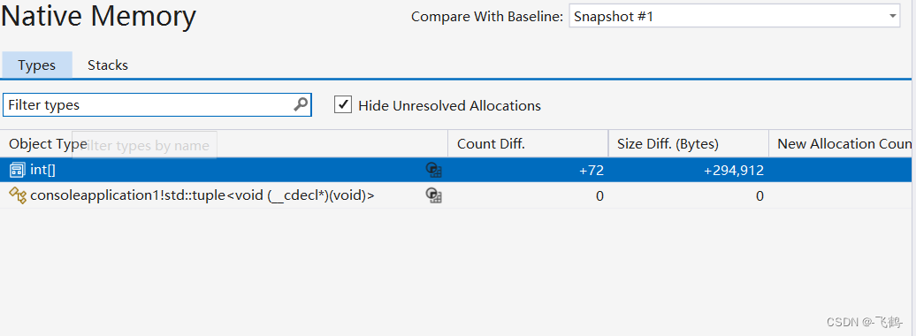Image resolution: width=916 pixels, height=336 pixels.
Task: Click the 0 count diff cell of std::tuple
Action: (599, 196)
